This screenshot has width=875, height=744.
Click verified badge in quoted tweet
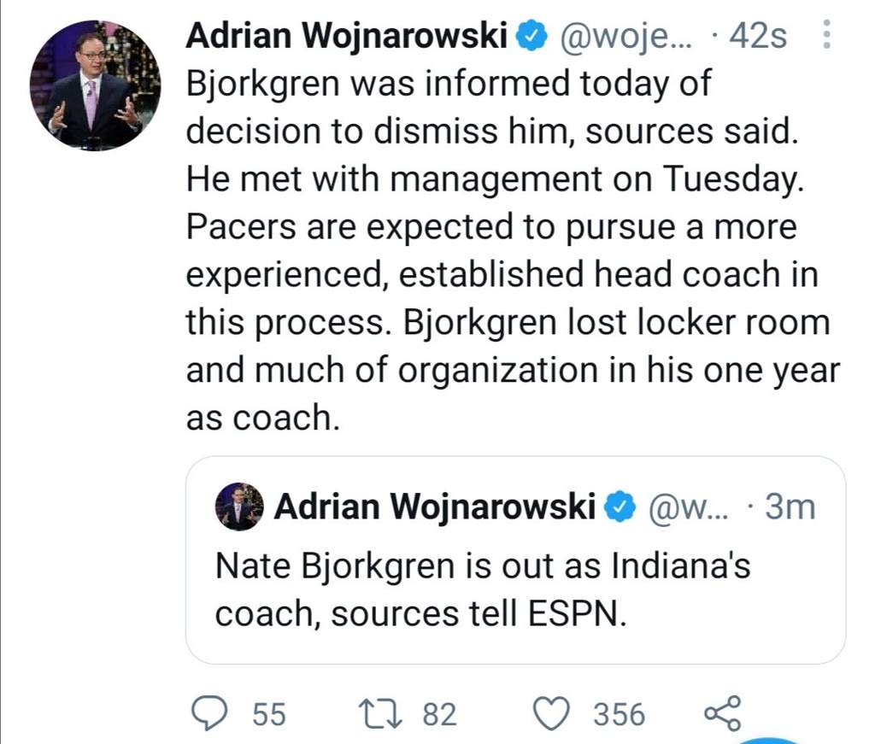620,507
